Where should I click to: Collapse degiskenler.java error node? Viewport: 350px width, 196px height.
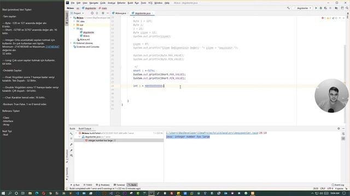click(x=80, y=137)
